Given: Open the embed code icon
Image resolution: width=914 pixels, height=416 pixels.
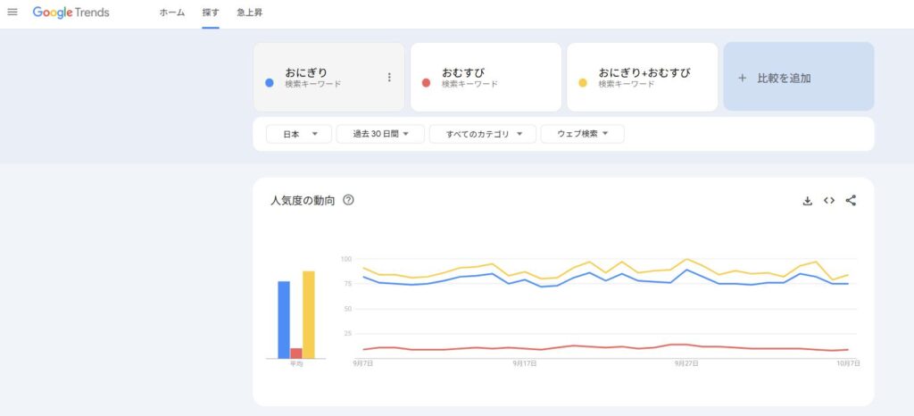Looking at the screenshot, I should pyautogui.click(x=829, y=201).
